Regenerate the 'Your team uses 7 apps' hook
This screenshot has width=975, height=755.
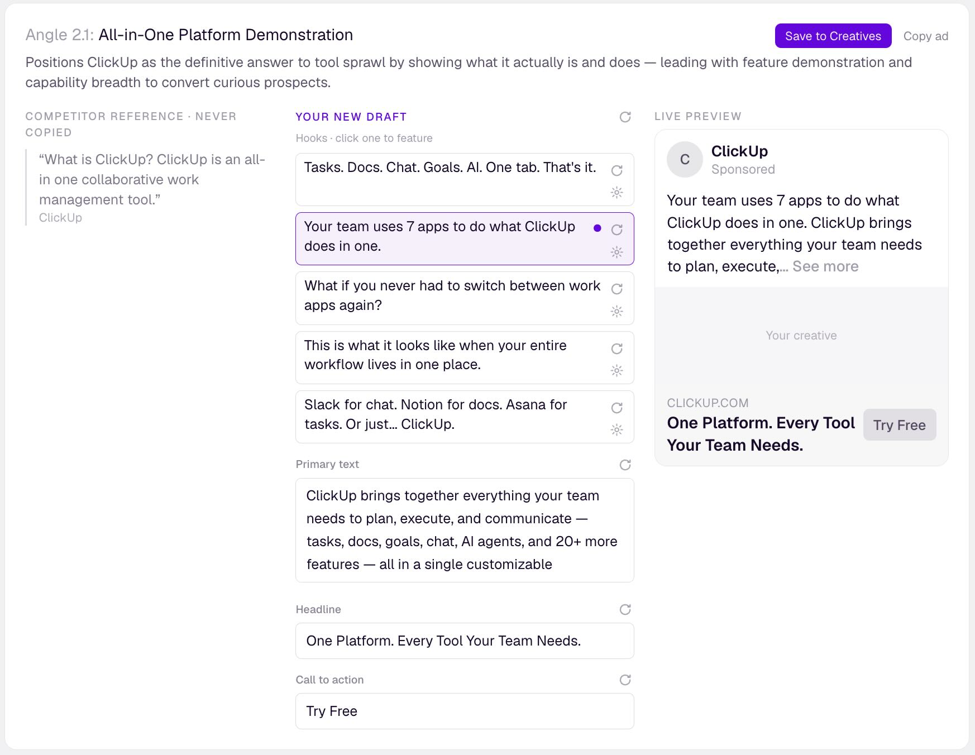point(617,230)
